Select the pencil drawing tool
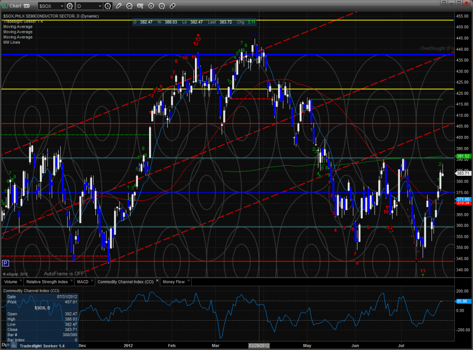Screen dimensions: 473x350 (x=118, y=6)
